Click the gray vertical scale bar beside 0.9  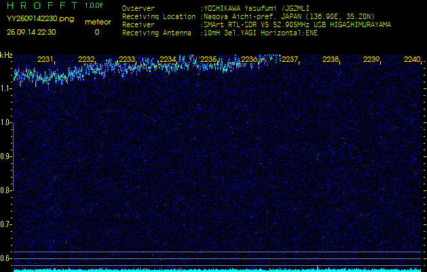pos(14,157)
